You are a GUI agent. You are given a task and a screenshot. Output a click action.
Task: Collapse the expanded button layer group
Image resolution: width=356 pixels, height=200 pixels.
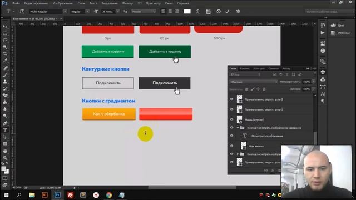pyautogui.click(x=238, y=128)
